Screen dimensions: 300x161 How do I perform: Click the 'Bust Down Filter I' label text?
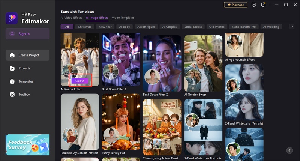pyautogui.click(x=114, y=89)
